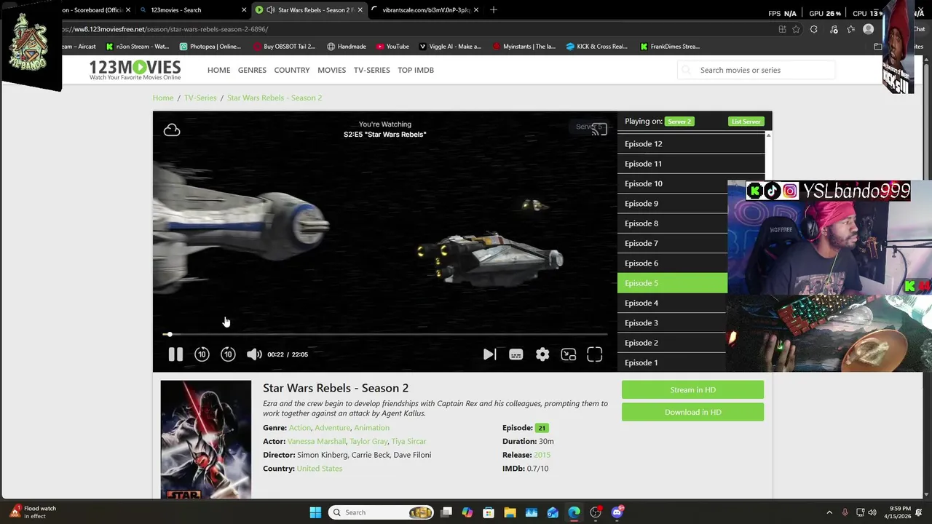The height and width of the screenshot is (524, 932).
Task: Click the episode list scrollbar up arrow
Action: [x=768, y=136]
